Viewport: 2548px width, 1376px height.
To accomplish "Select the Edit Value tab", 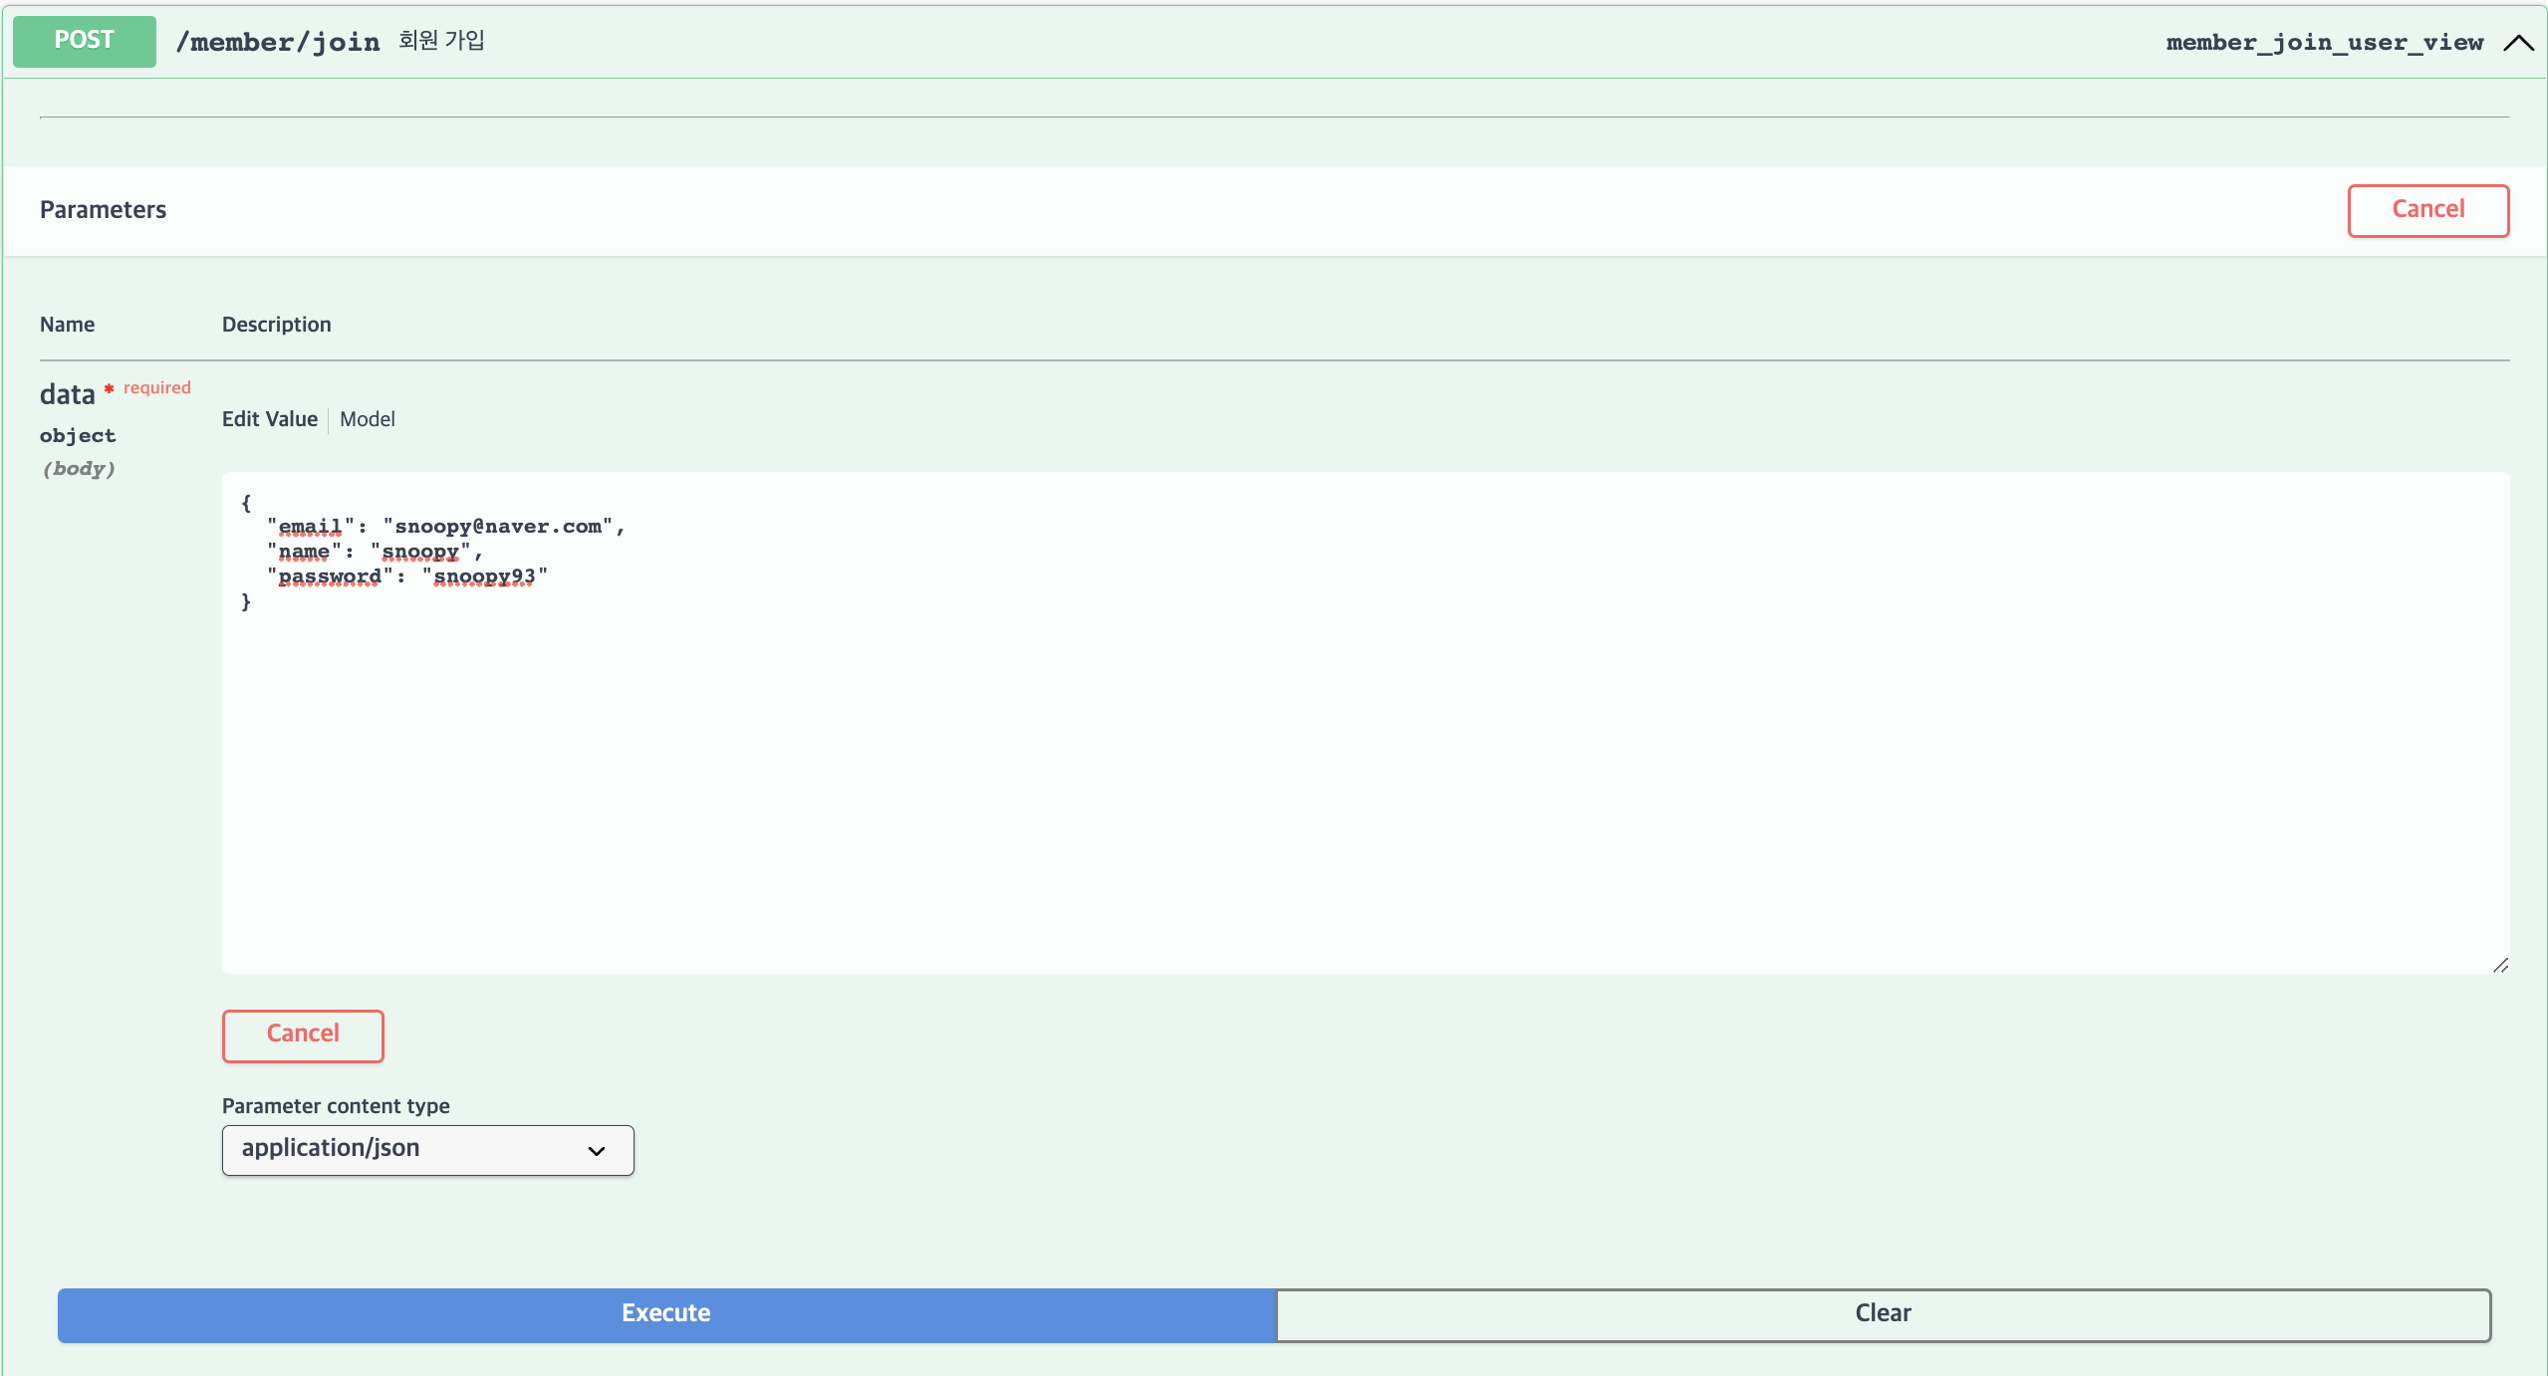I will coord(269,419).
